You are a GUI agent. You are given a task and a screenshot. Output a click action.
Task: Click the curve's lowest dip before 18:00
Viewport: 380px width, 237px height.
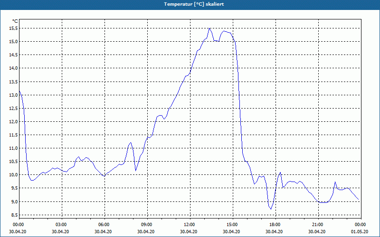click(x=271, y=209)
